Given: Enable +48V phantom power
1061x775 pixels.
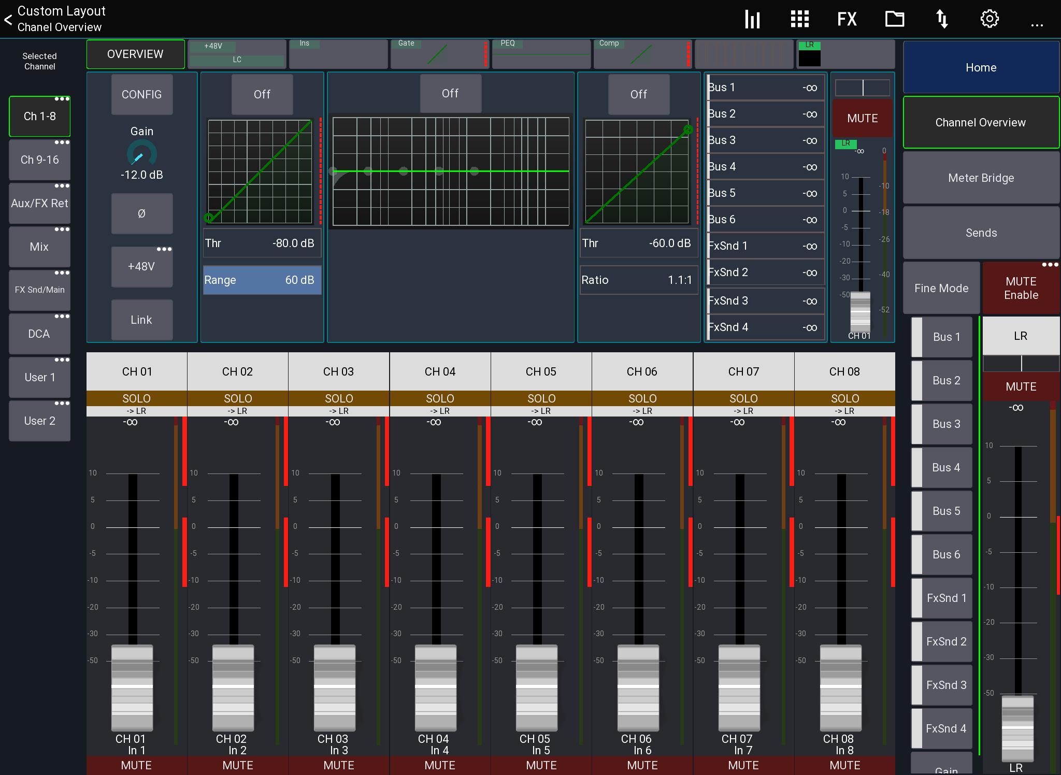Looking at the screenshot, I should tap(141, 266).
